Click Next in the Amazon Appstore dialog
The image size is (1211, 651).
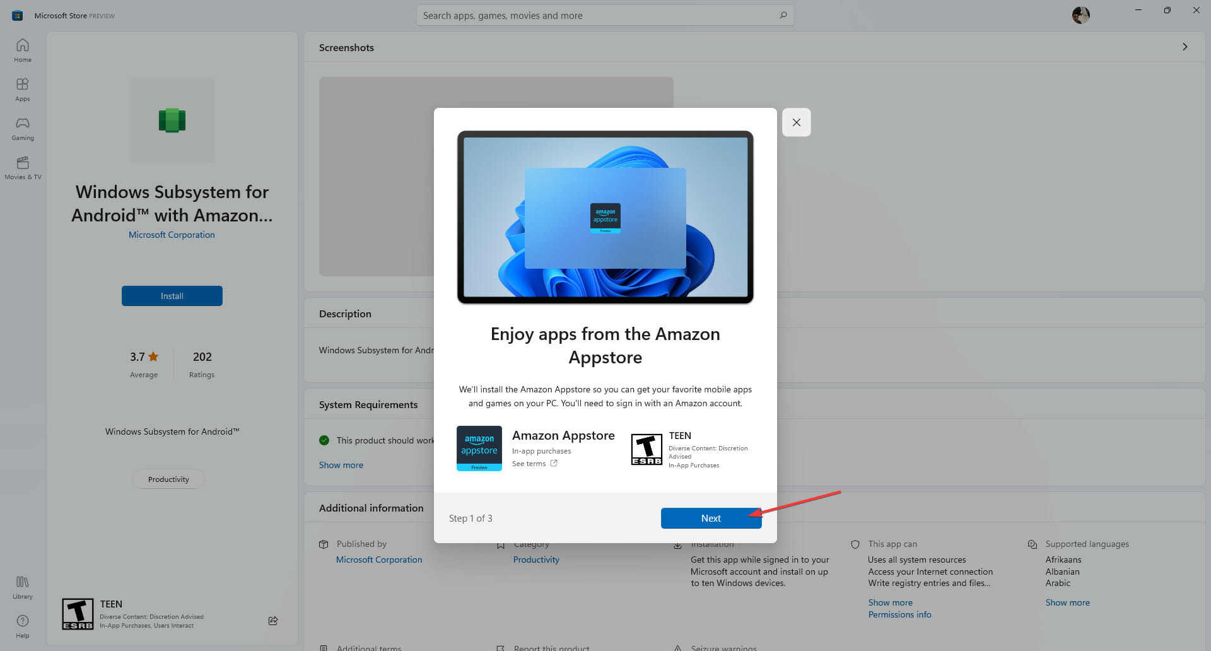[x=711, y=518]
